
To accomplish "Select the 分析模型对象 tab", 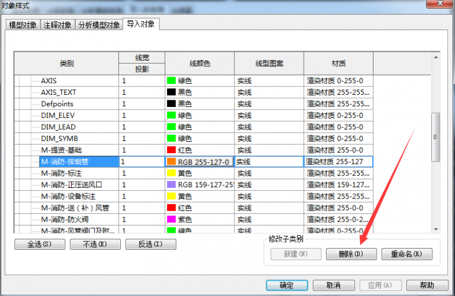I will point(98,25).
